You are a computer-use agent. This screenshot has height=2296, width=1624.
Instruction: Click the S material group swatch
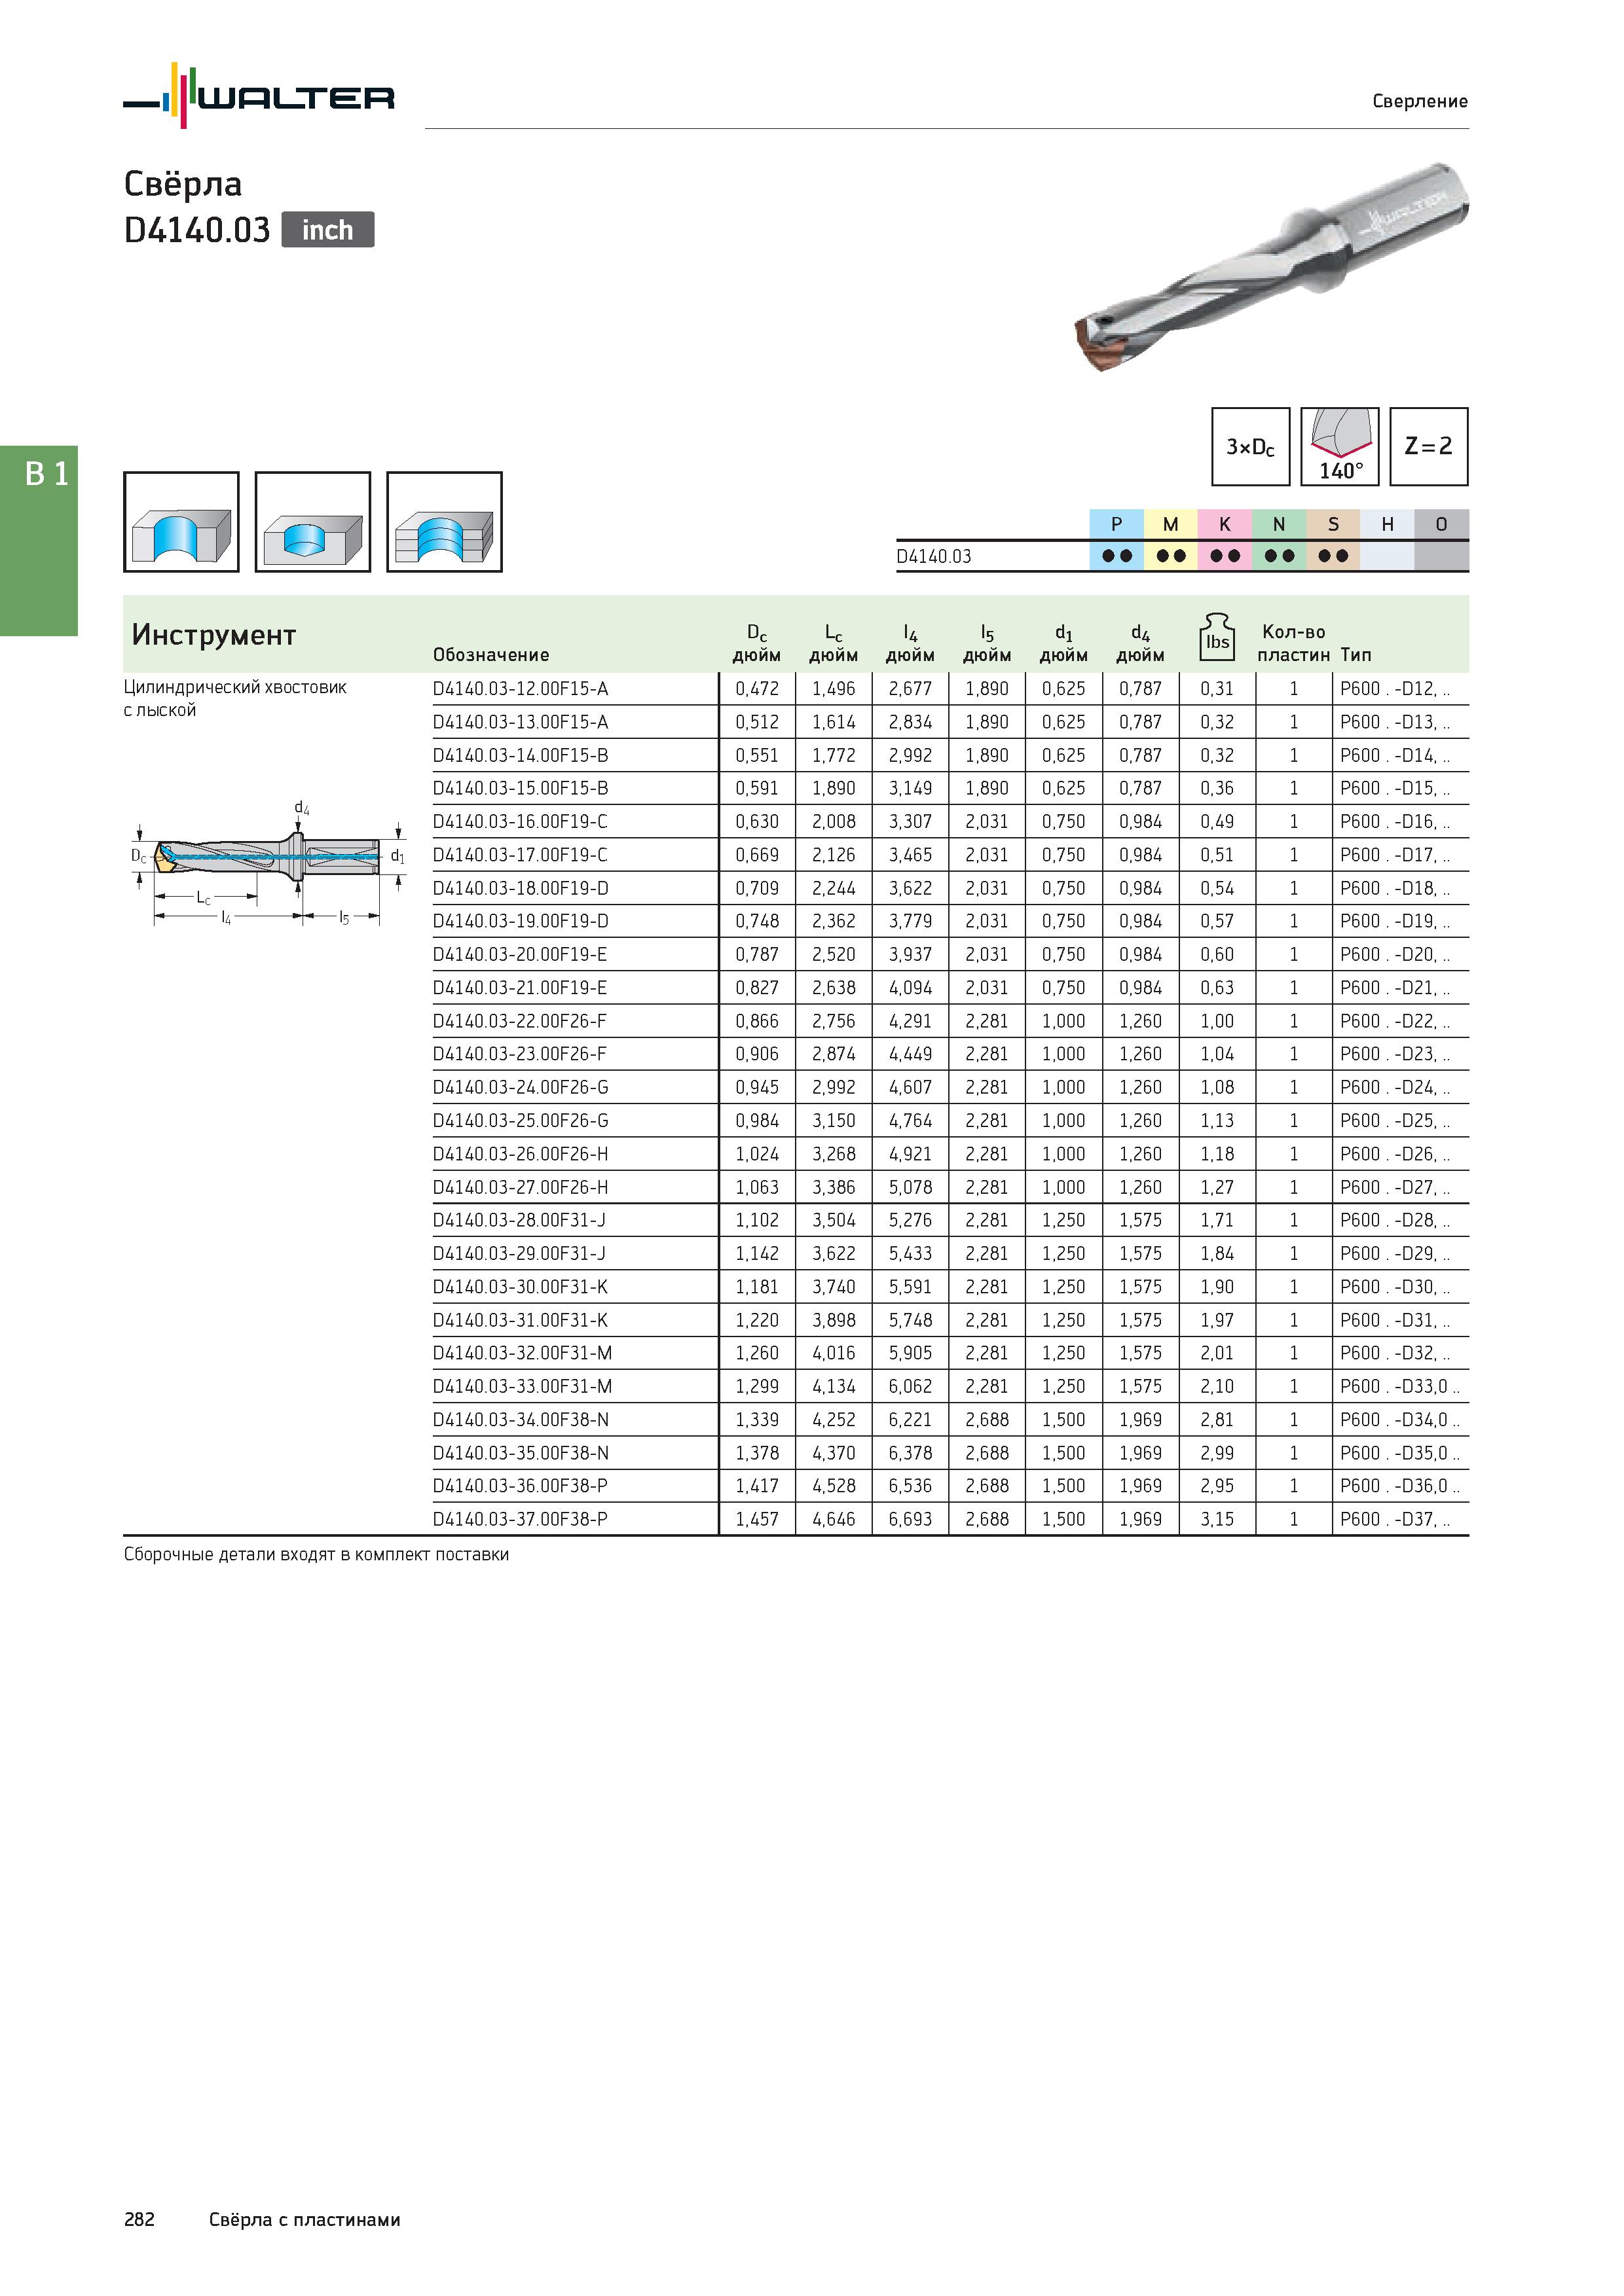click(1333, 524)
